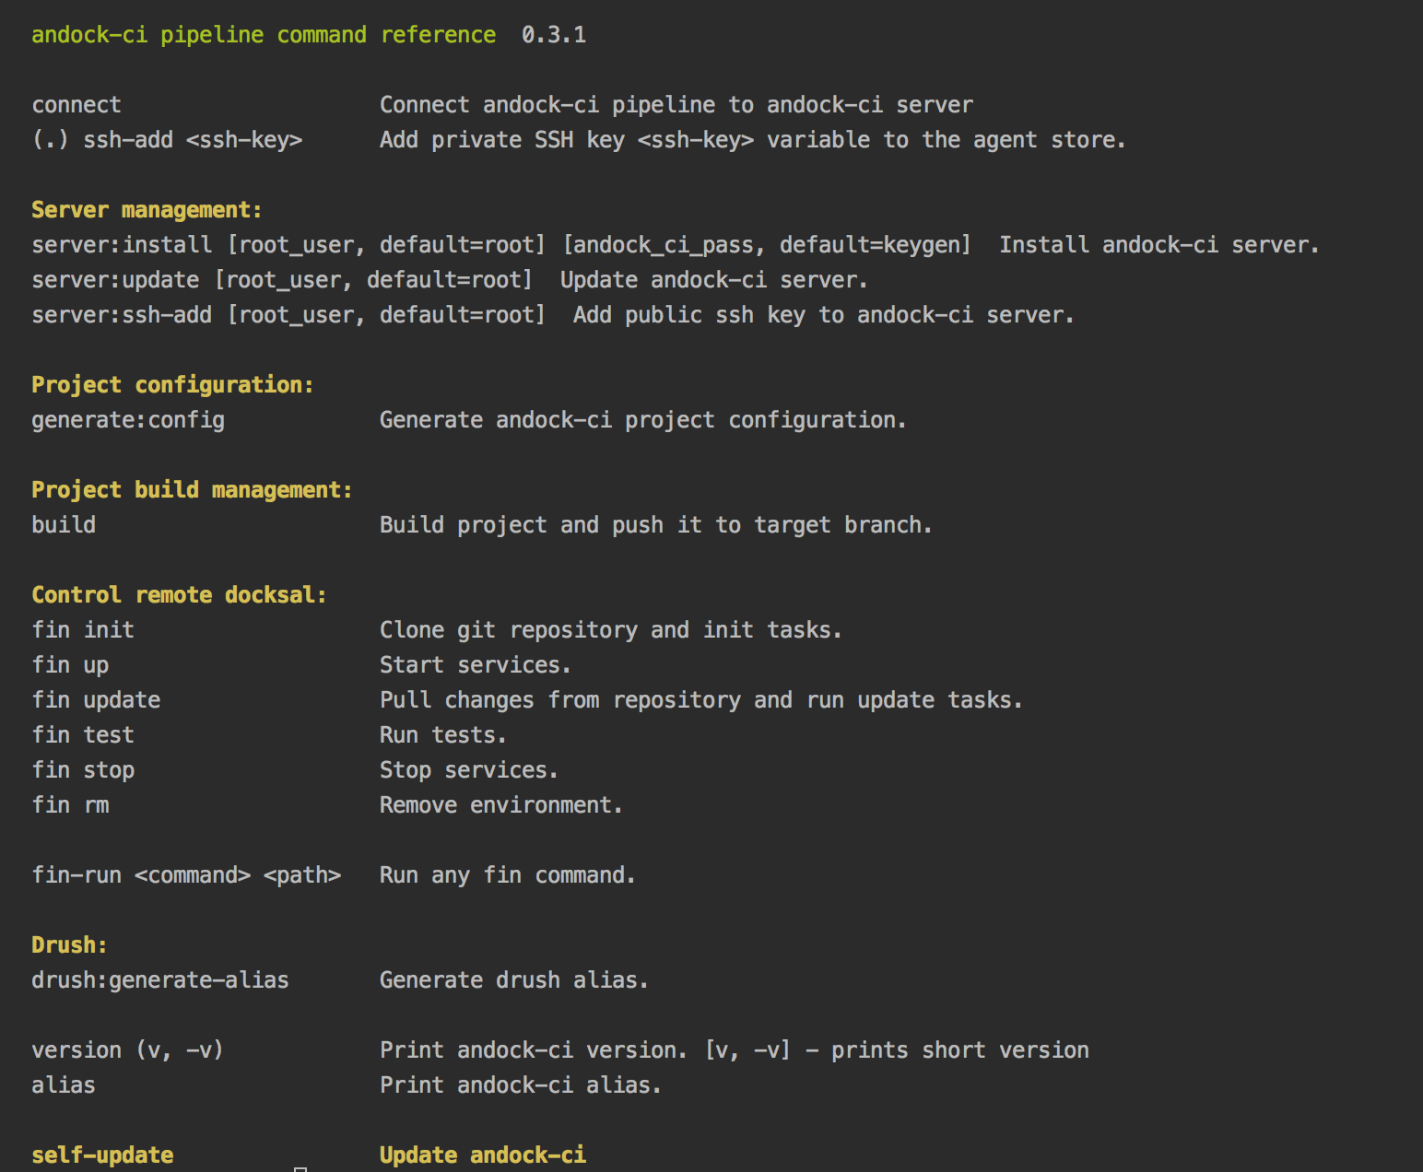Screen dimensions: 1423x1172
Task: Click the 'fin-run <command> <path>' command
Action: click(x=186, y=875)
